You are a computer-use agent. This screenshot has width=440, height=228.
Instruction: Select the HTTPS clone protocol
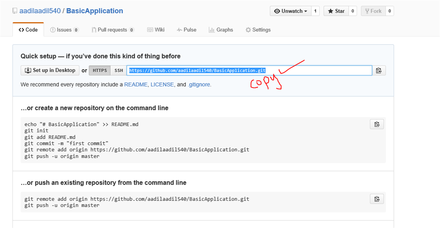click(x=100, y=70)
